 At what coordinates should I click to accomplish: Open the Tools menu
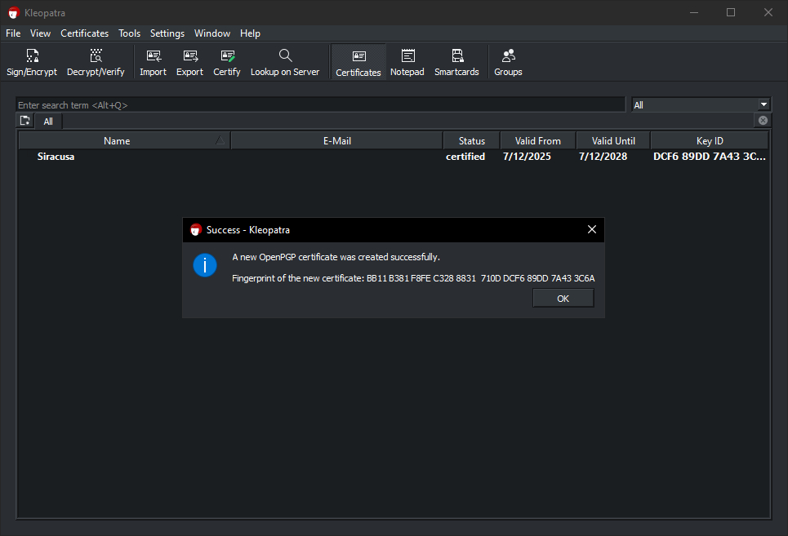coord(129,33)
